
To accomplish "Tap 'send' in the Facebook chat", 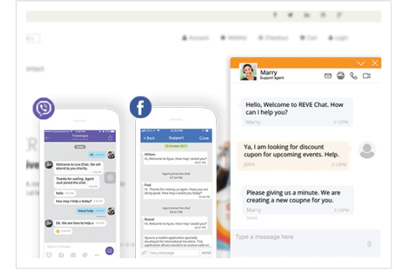I will pyautogui.click(x=206, y=252).
